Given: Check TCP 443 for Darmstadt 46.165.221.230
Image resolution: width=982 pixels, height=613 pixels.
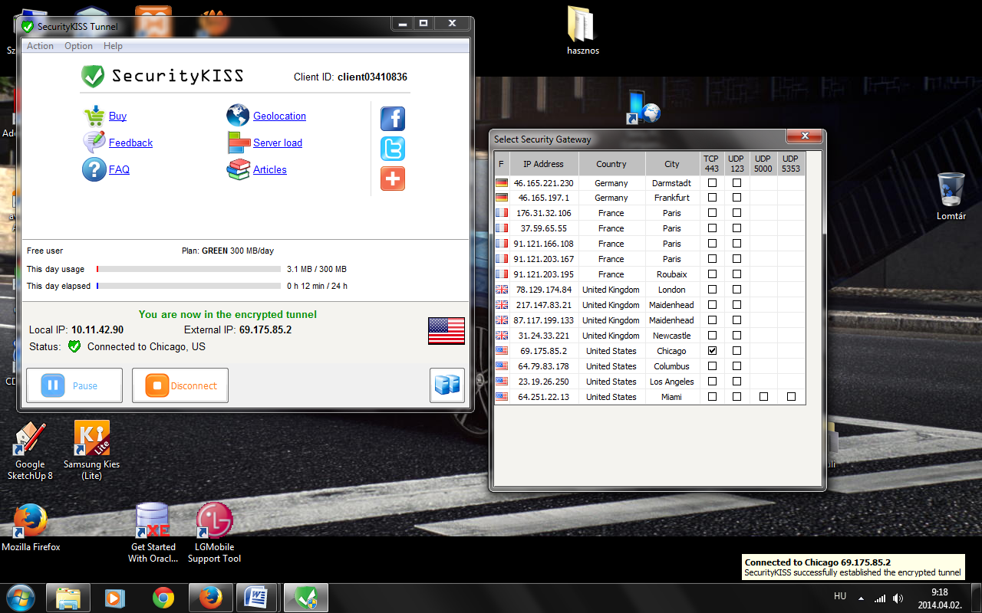Looking at the screenshot, I should [x=712, y=183].
